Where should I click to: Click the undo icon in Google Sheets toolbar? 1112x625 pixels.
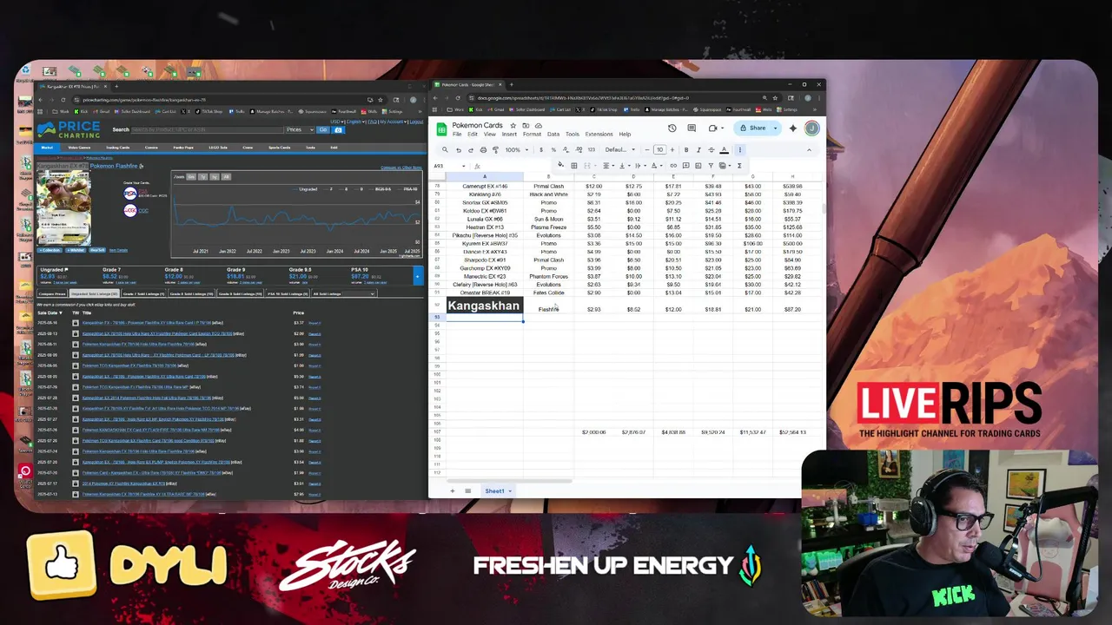(459, 149)
